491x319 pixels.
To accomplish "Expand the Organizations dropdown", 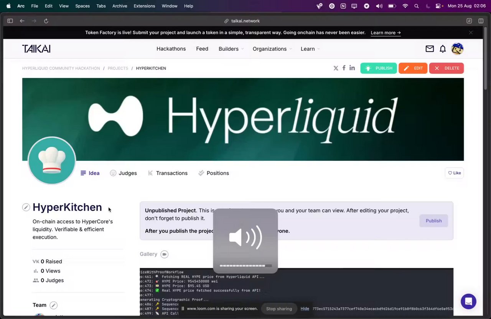I will (x=272, y=49).
